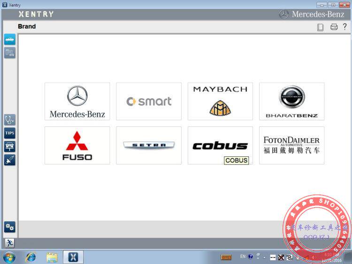Open the logbook page icon in header

click(321, 27)
